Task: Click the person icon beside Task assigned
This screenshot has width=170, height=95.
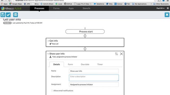Action: pyautogui.click(x=50, y=57)
